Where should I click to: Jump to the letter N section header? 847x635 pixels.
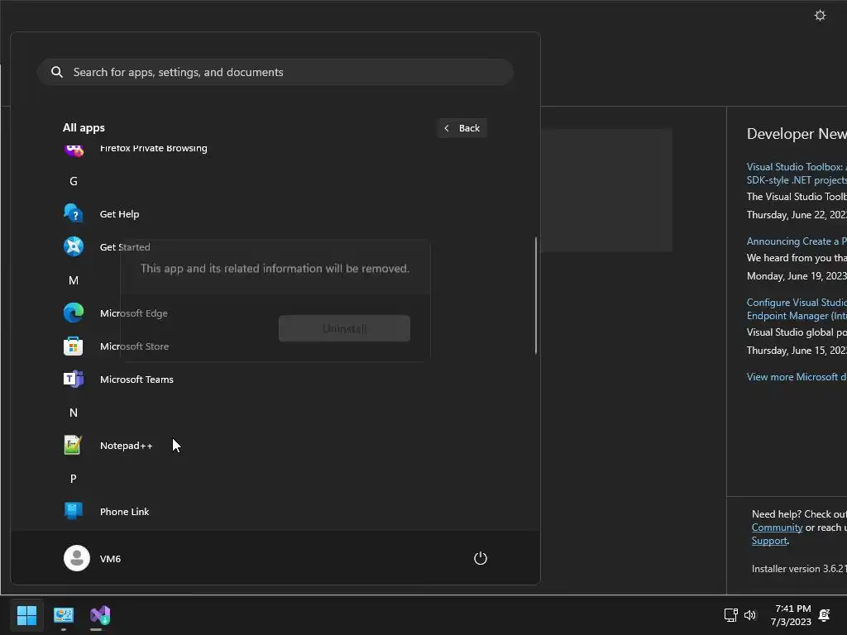[x=74, y=413]
